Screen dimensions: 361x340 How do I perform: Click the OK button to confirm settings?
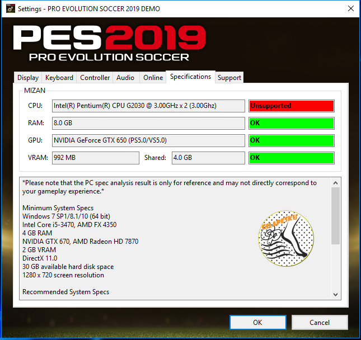(258, 322)
